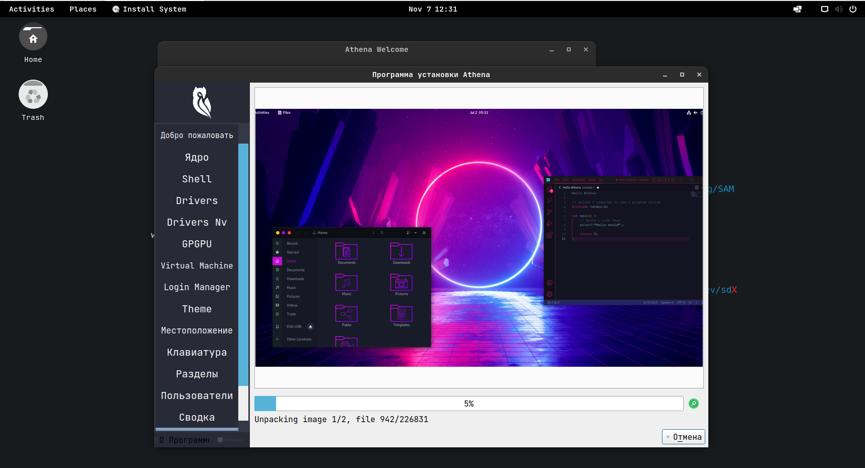Click the wired network icon in top bar
The width and height of the screenshot is (865, 468).
(x=825, y=9)
